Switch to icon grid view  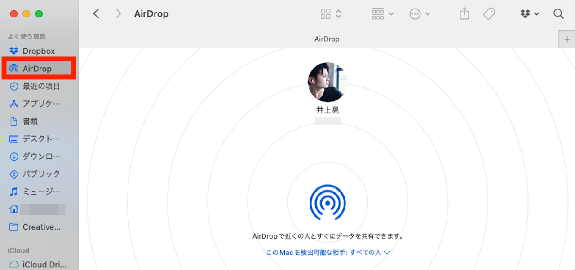click(x=326, y=14)
